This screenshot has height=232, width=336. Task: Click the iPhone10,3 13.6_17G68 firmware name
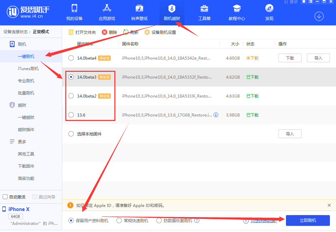pos(167,115)
